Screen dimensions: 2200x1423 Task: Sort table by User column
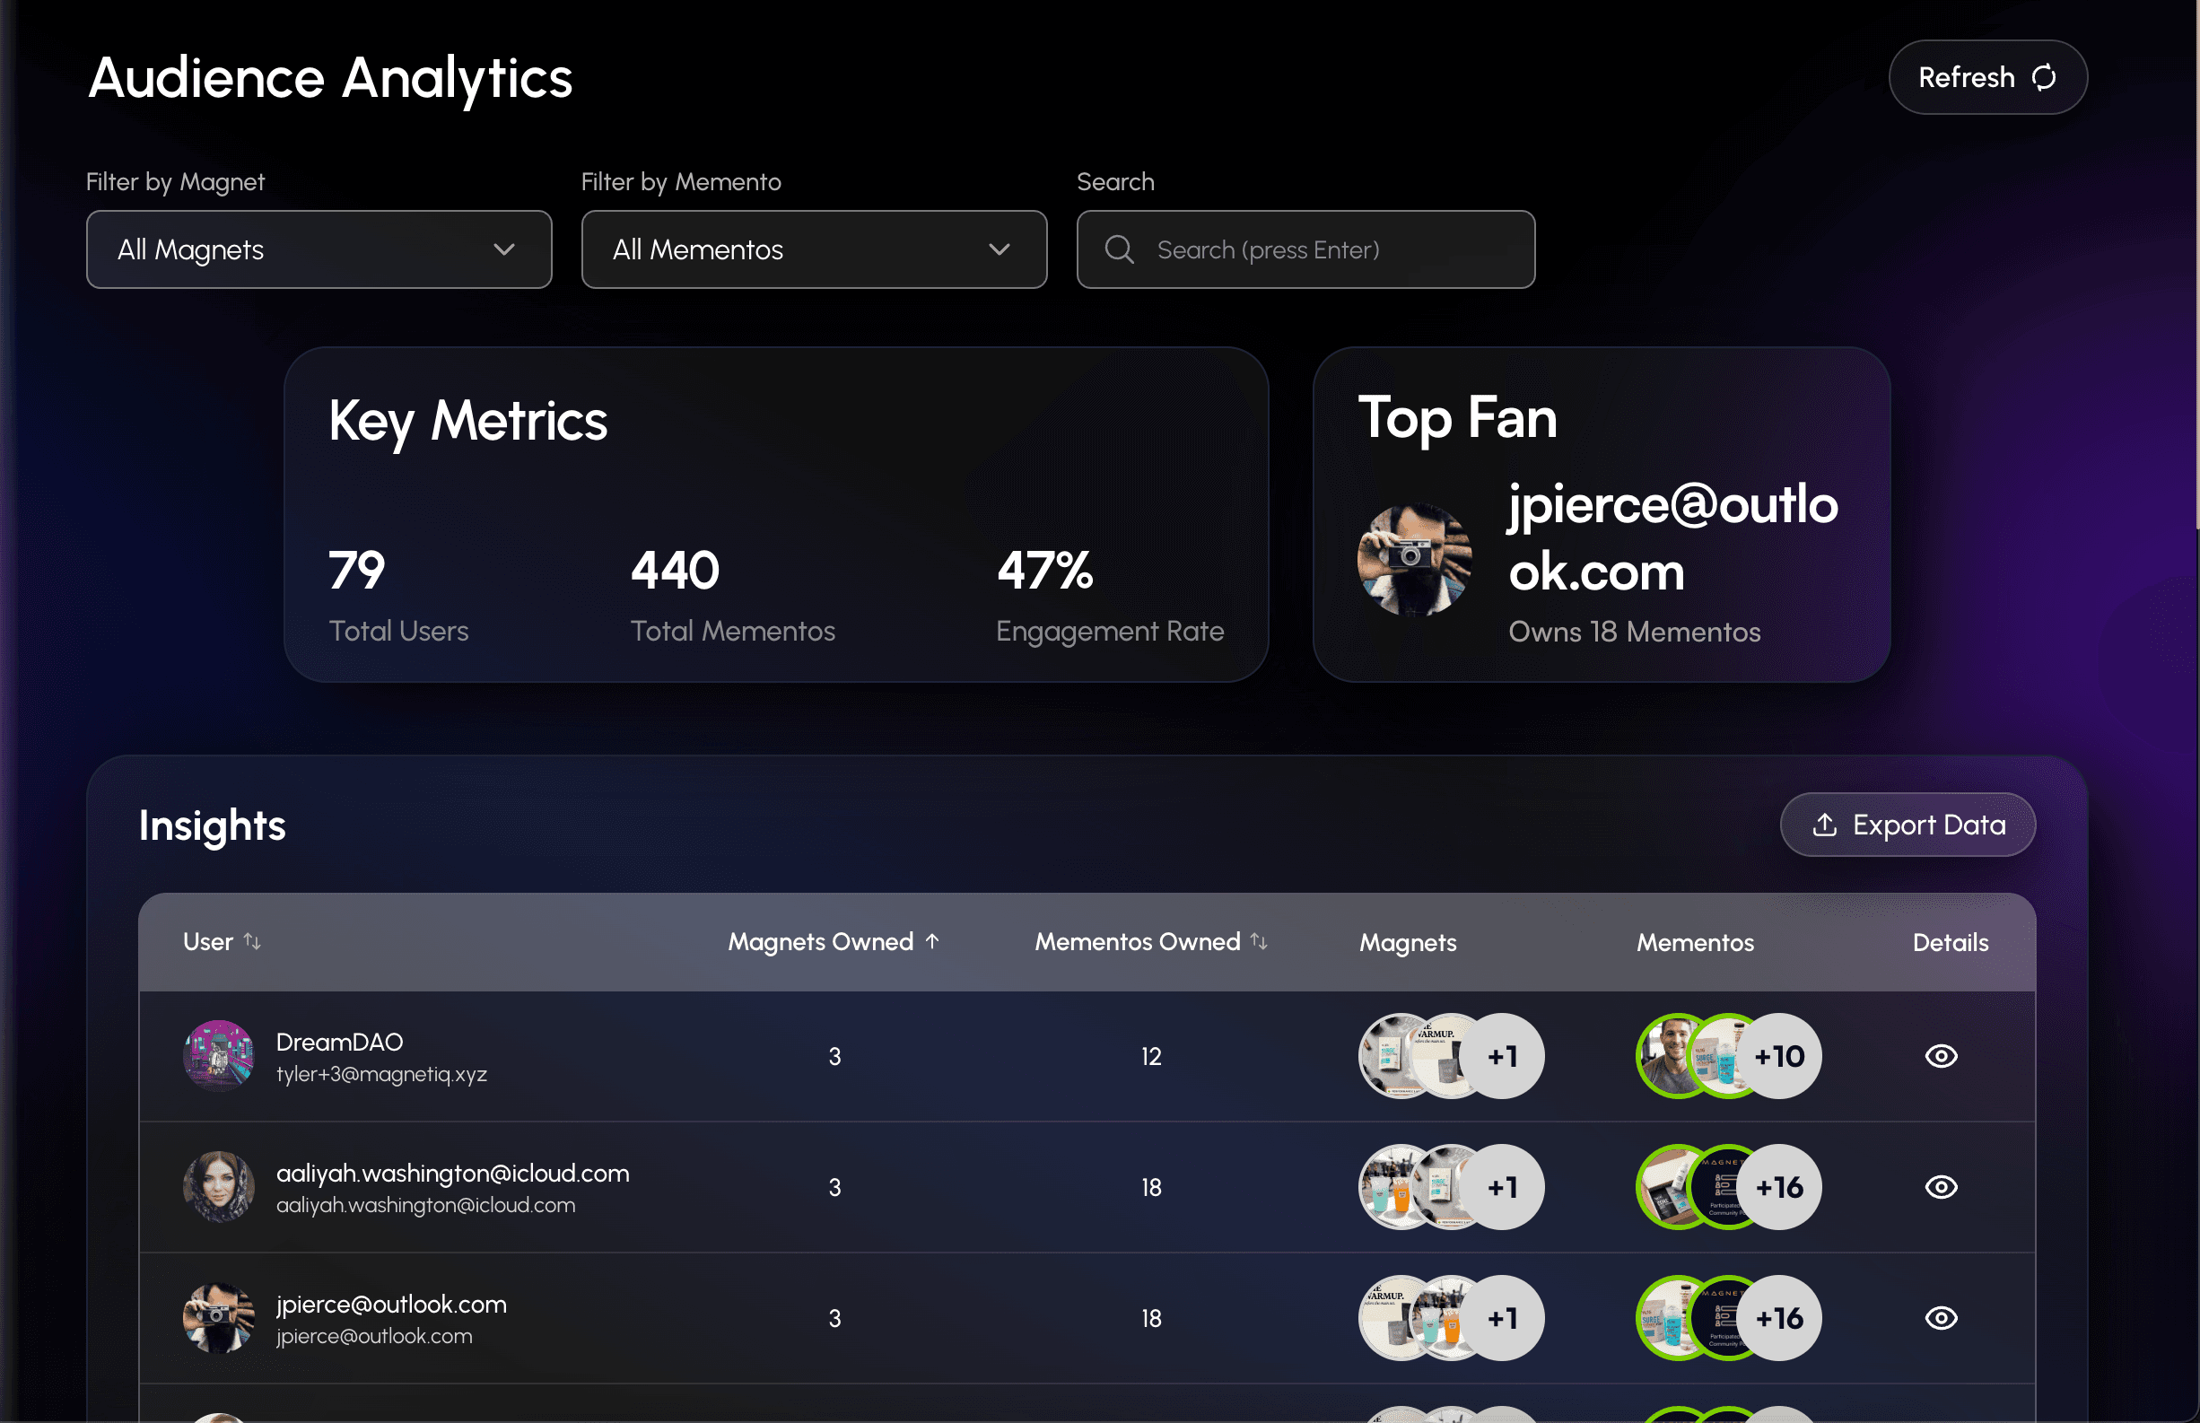coord(222,941)
